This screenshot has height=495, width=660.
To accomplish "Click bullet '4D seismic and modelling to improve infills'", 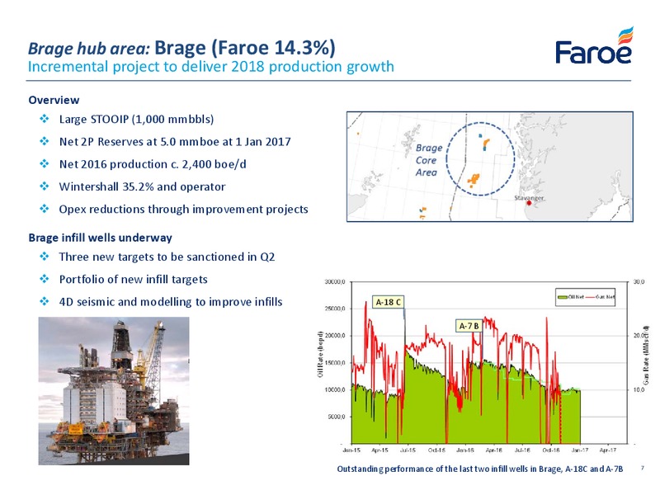I will (171, 302).
